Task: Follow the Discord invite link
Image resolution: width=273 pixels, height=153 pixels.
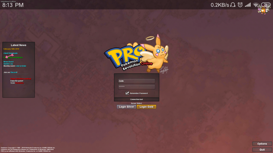Action: (14, 72)
